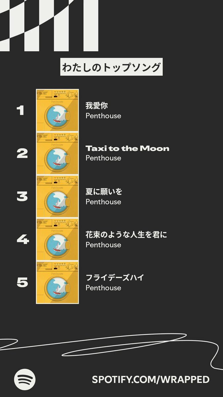Click the わたしのトップソング header label
Viewport: 223px width, 397px height.
pos(111,67)
